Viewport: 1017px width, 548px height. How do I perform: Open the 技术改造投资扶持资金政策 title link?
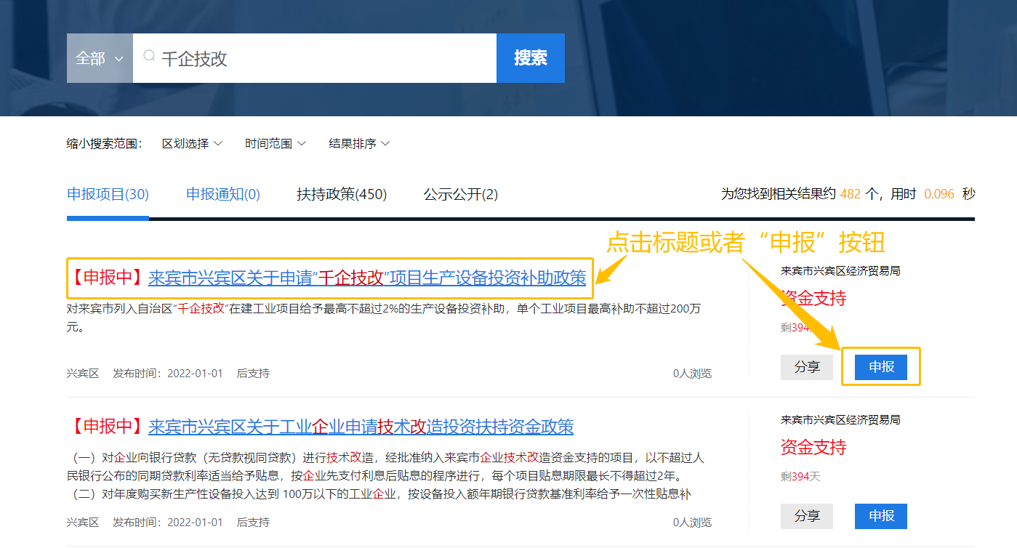click(361, 426)
